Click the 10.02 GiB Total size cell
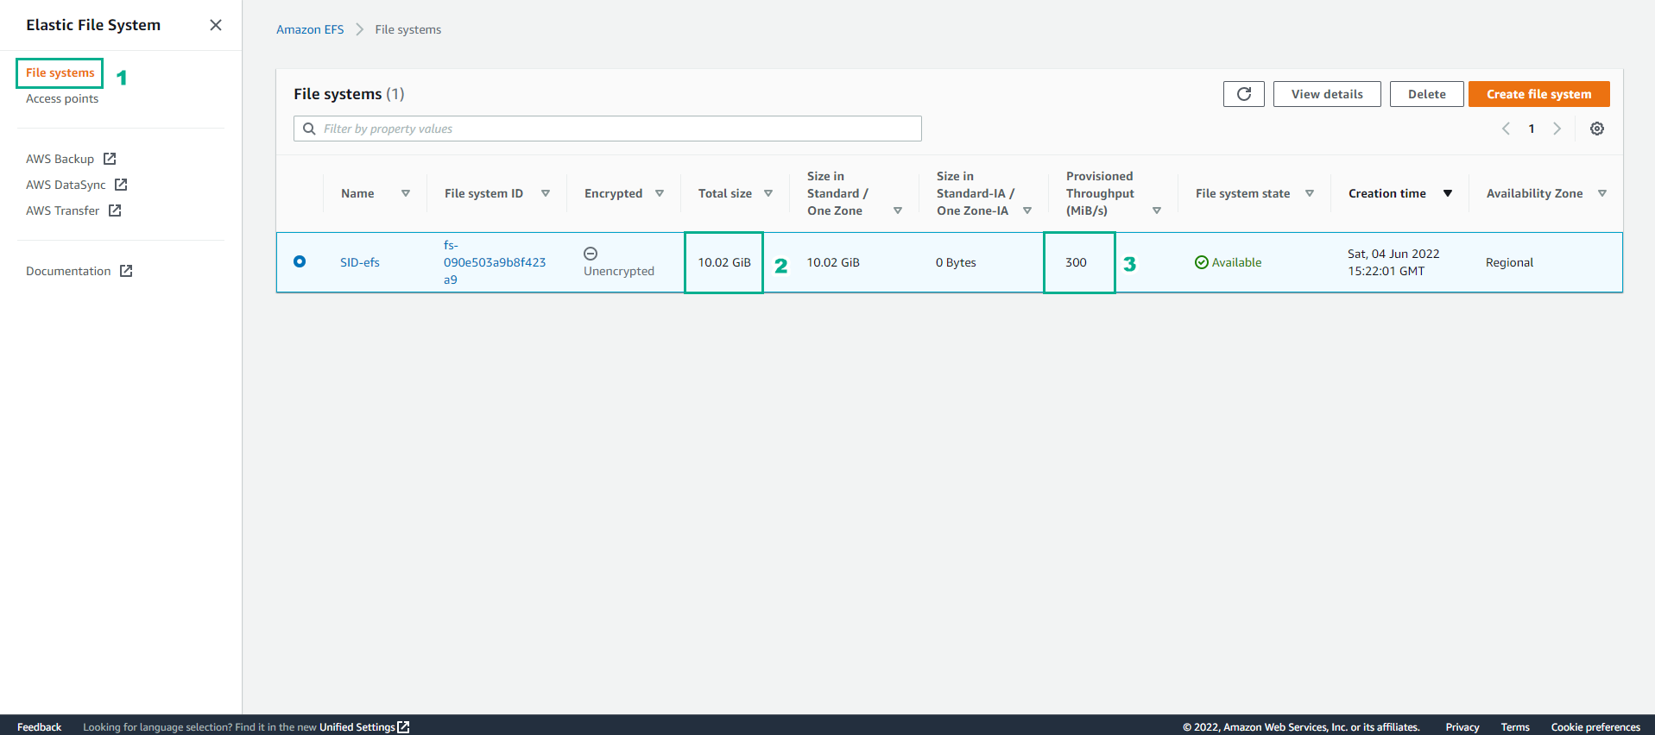1655x735 pixels. pos(724,262)
